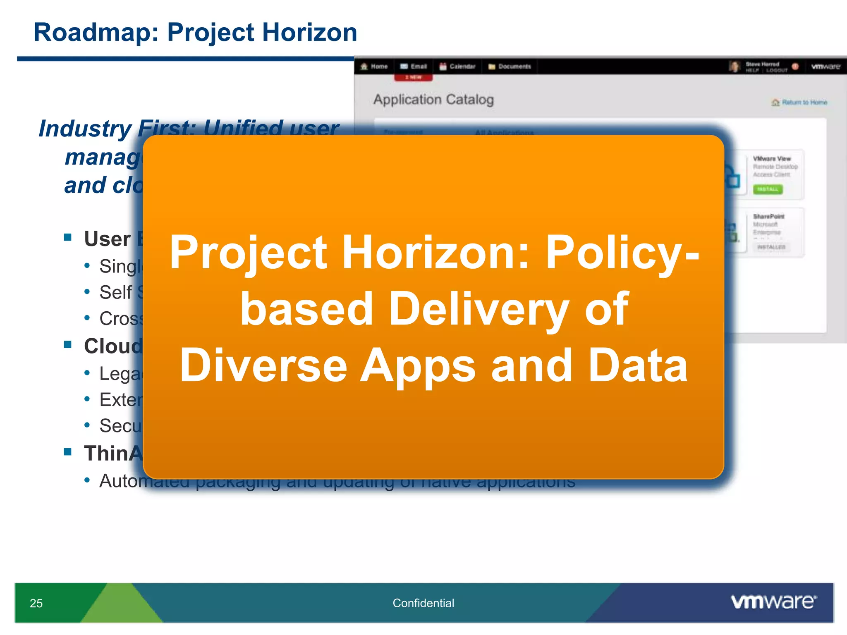Click the Logout link under Steve Herrod
The height and width of the screenshot is (635, 847).
[x=777, y=71]
